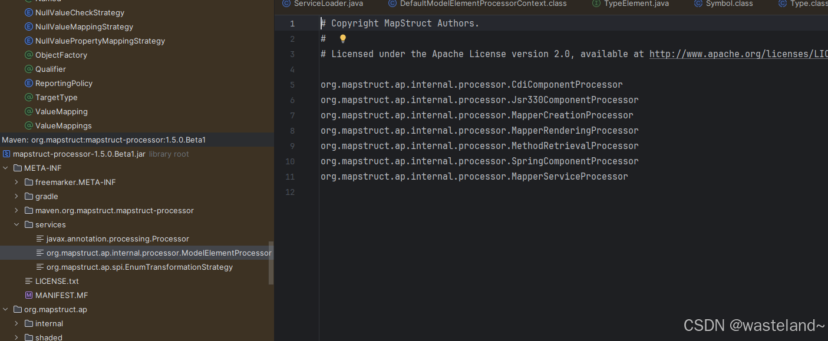This screenshot has height=341, width=828.
Task: Select the ModelElementProcessor services file
Action: click(x=159, y=253)
